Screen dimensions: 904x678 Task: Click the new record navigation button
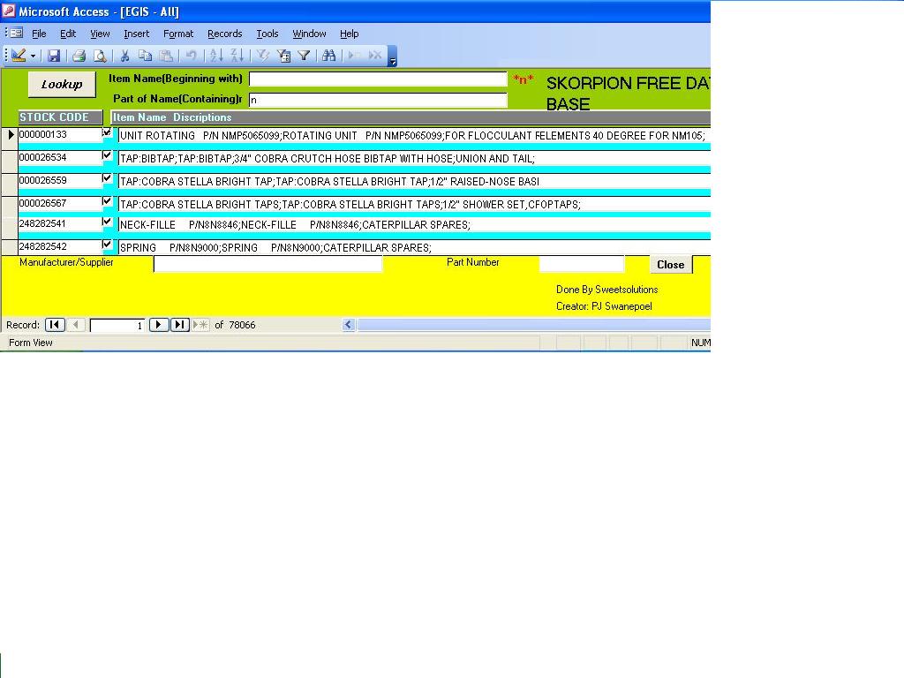coord(200,325)
